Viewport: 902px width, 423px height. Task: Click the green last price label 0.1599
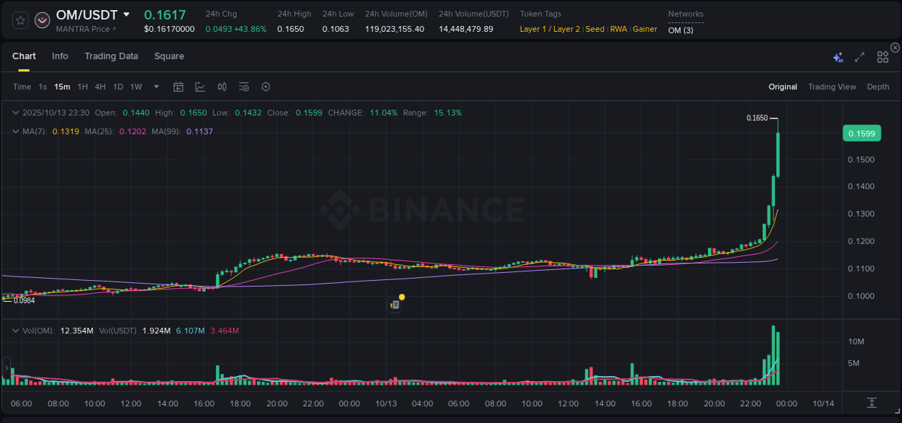[862, 133]
